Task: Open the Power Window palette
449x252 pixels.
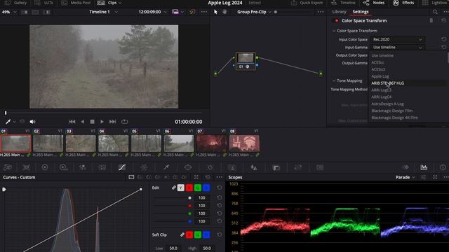Action: 188,167
